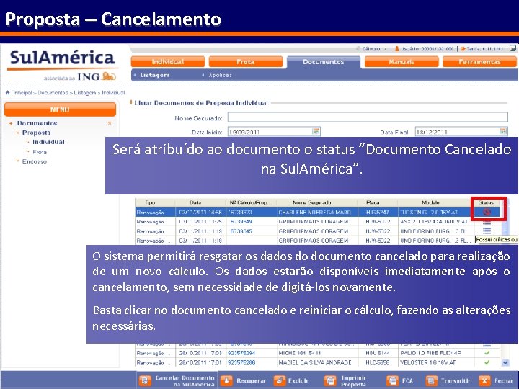Click the orange MENU button
Screen dimensions: 519x389
click(x=60, y=109)
